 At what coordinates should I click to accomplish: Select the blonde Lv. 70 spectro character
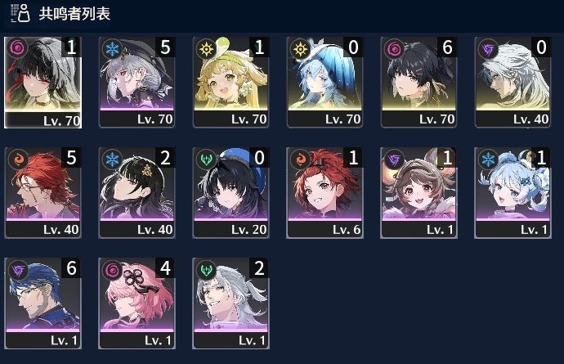231,82
